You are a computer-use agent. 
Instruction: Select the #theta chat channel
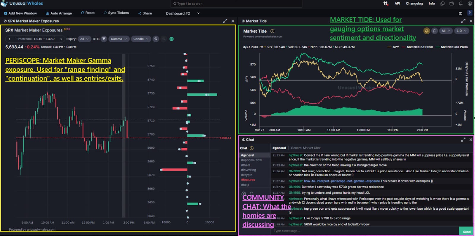[x=246, y=165]
